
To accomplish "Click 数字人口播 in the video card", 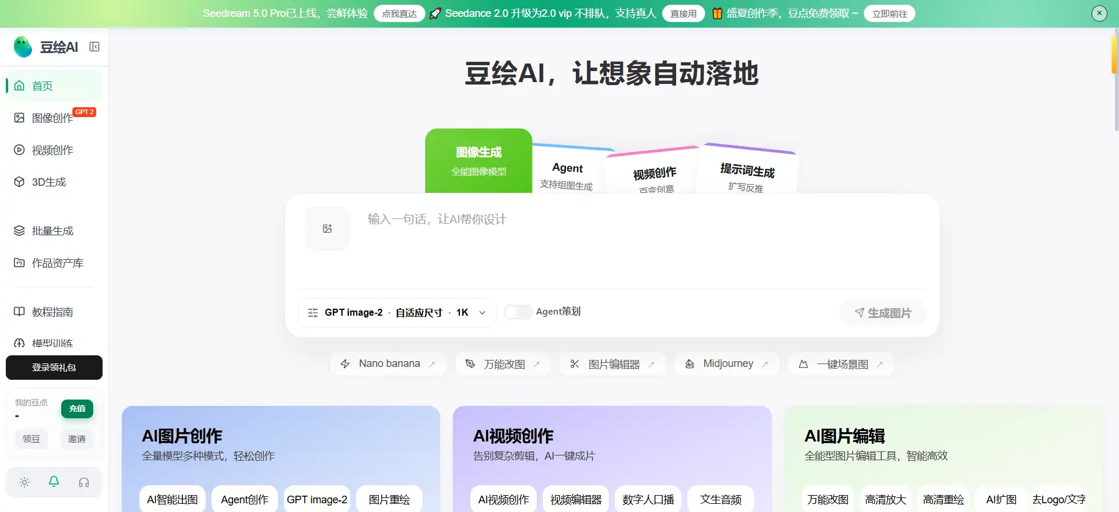I will tap(648, 499).
